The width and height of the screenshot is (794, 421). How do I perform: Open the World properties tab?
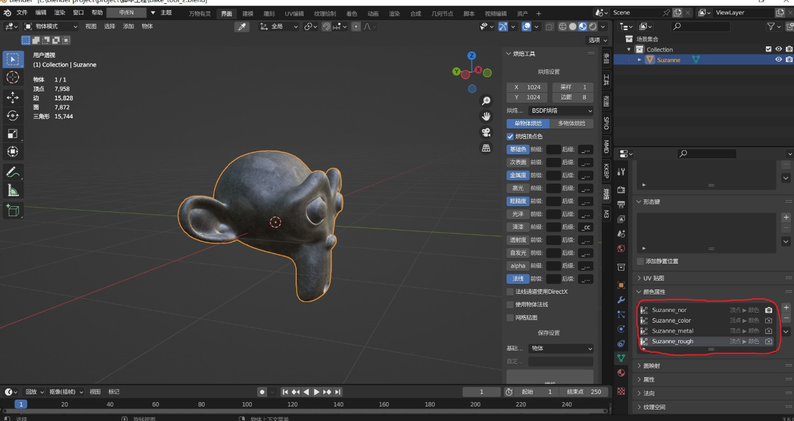tap(621, 249)
